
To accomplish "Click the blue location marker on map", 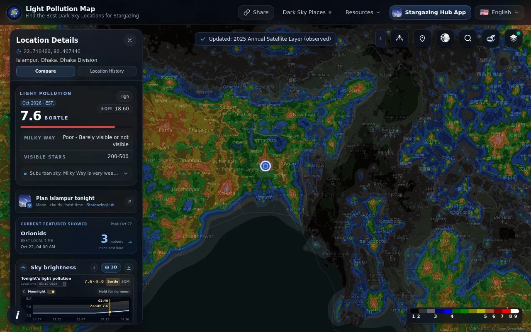I will coord(265,166).
